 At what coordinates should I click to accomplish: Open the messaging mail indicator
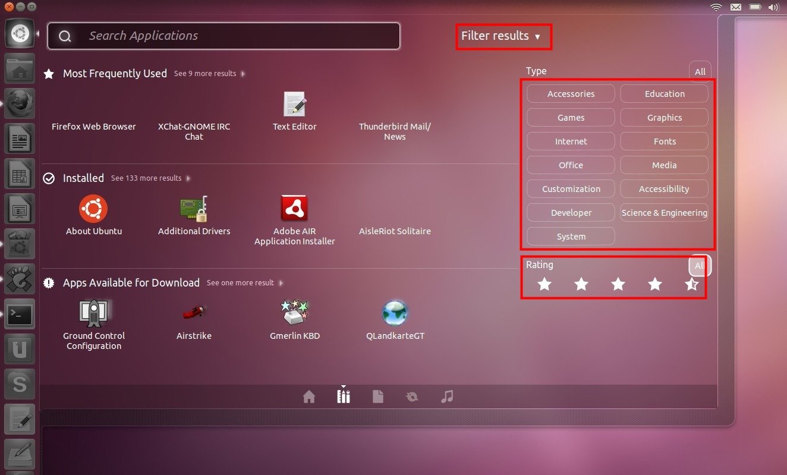[736, 7]
